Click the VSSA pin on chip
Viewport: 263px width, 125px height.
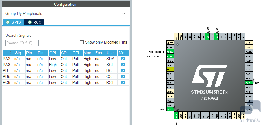click(170, 92)
